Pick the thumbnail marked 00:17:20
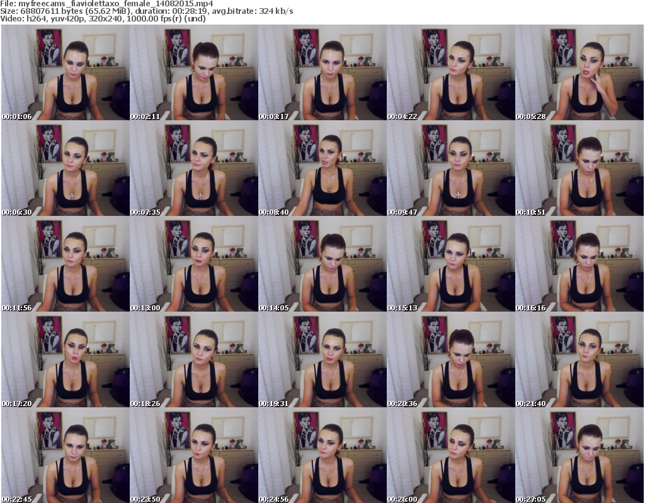645x503 pixels. (x=66, y=360)
